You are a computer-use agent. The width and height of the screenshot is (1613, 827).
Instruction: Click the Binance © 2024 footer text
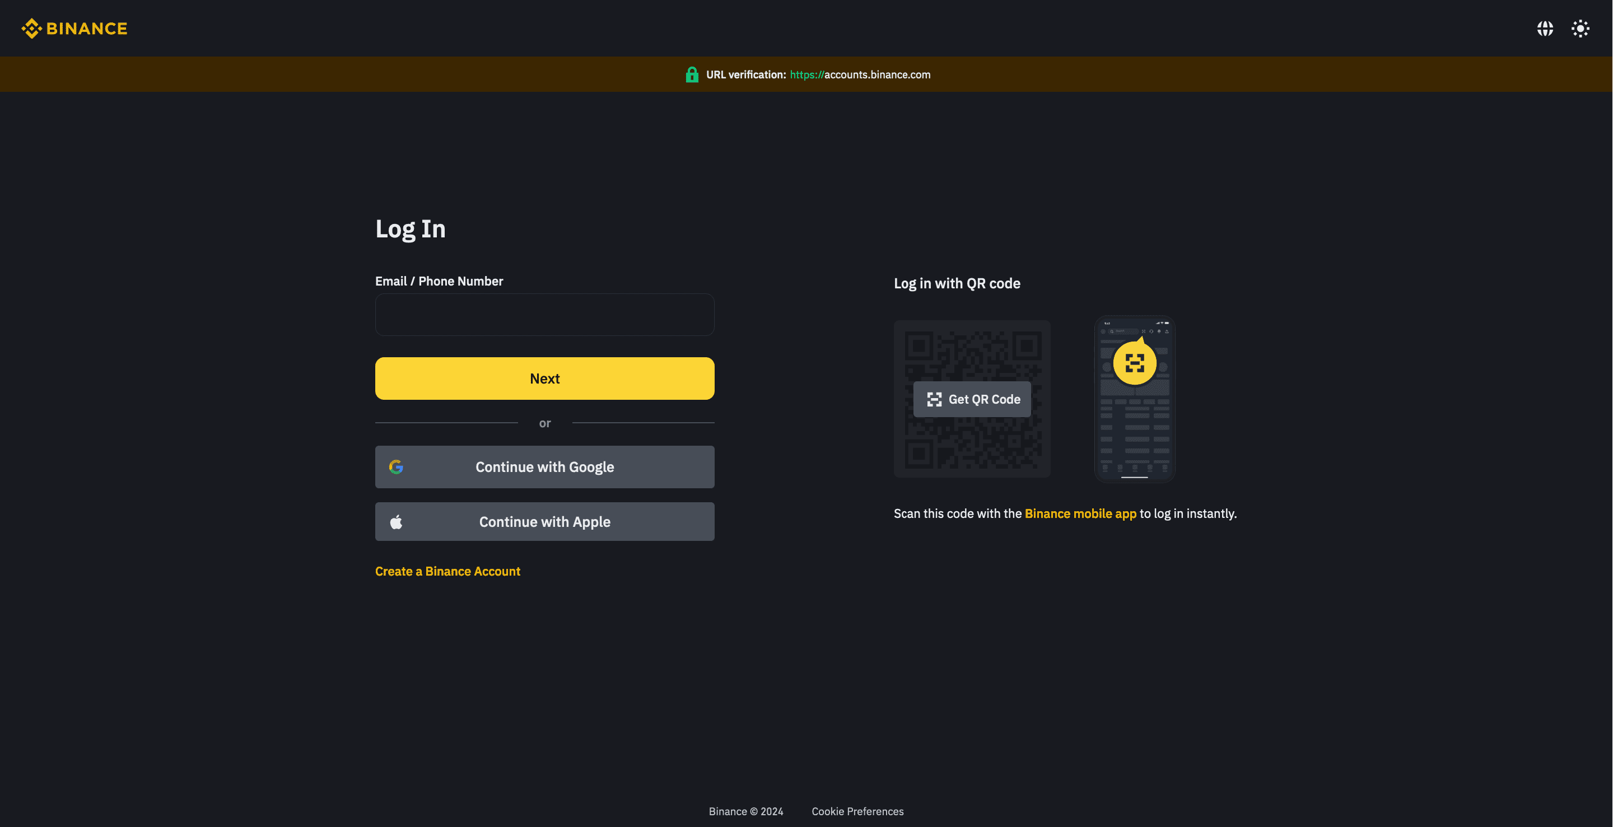click(746, 811)
